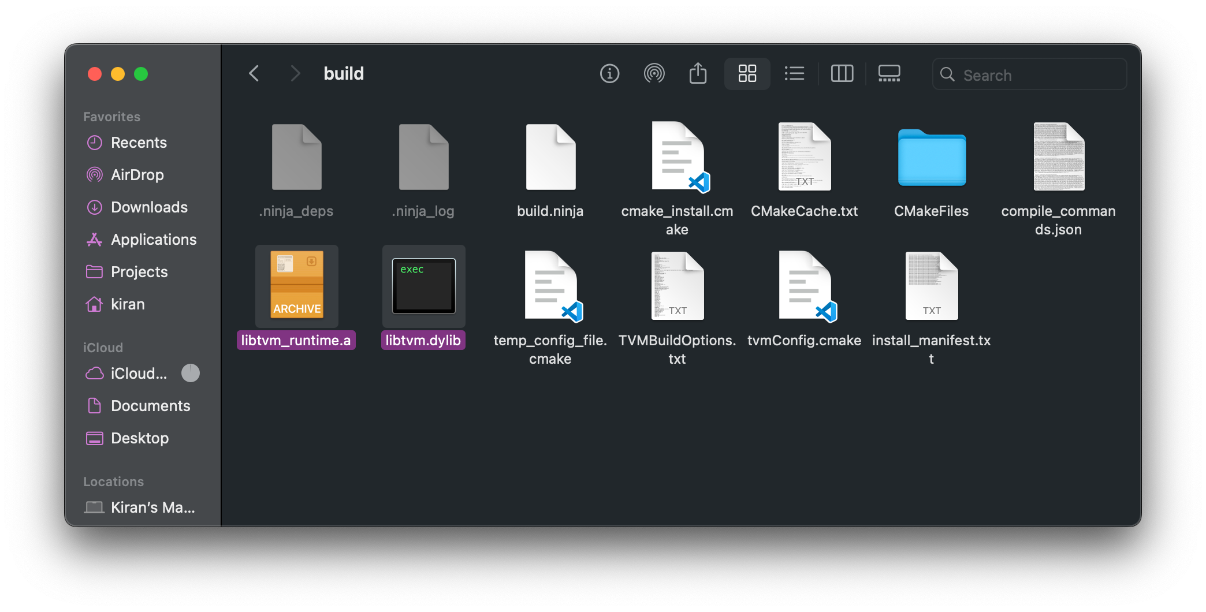The width and height of the screenshot is (1206, 612).
Task: Select the libtvm.dylib exec file
Action: [423, 286]
